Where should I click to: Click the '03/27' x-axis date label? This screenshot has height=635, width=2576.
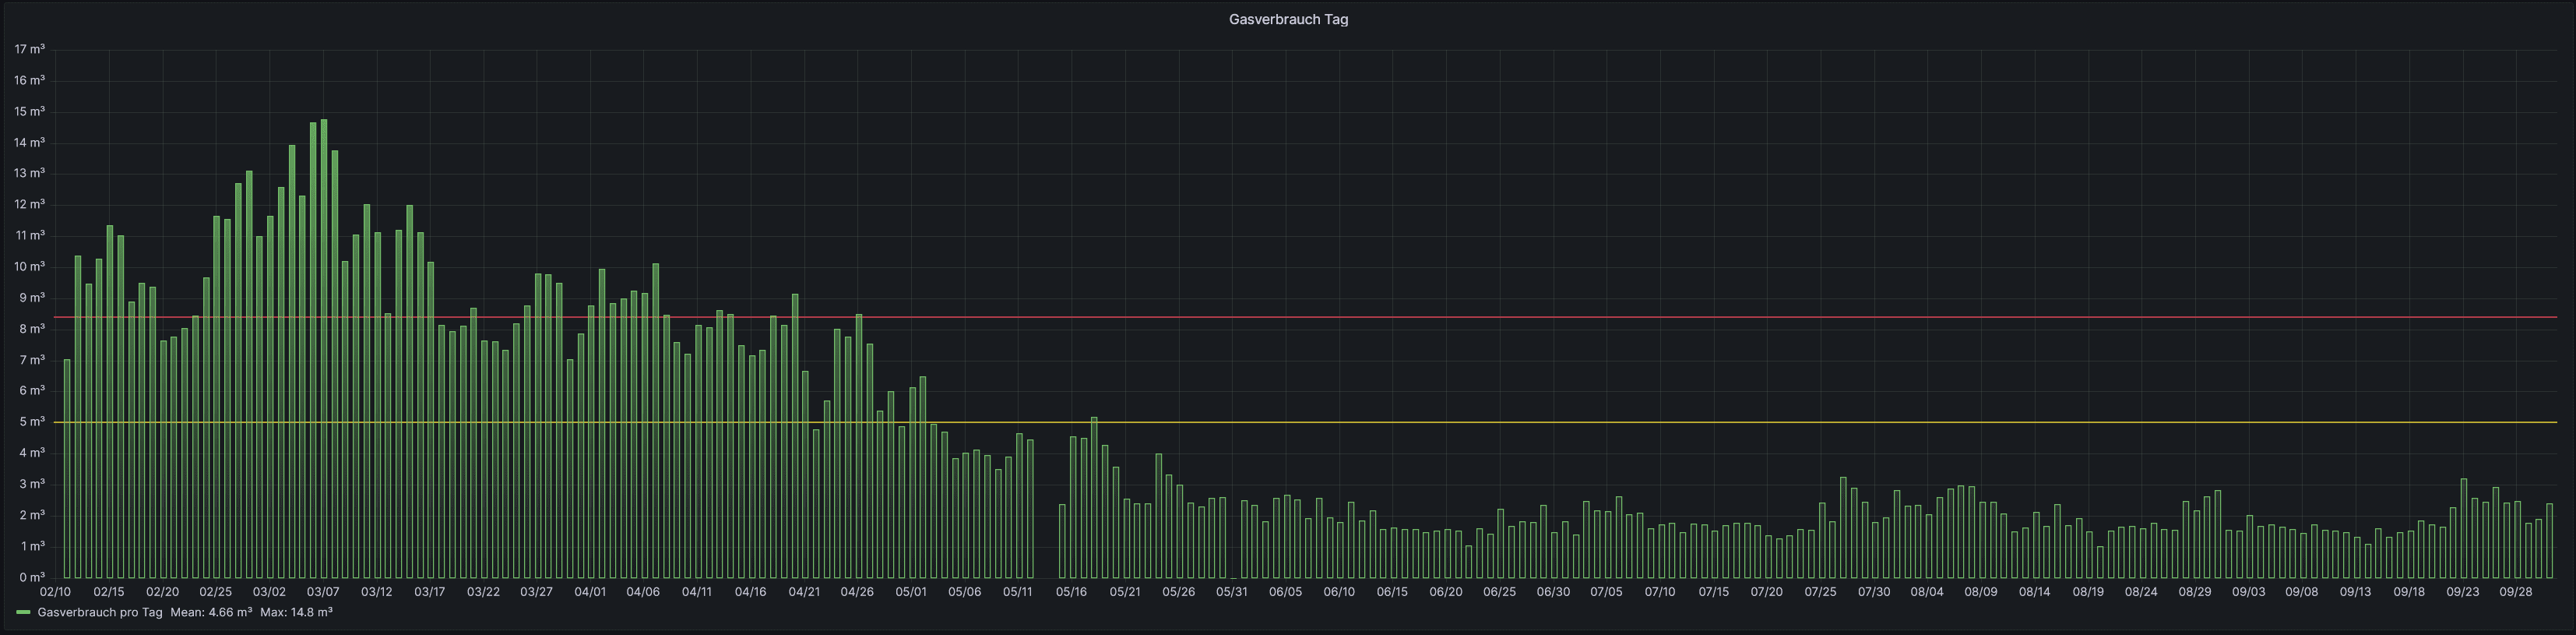pos(537,591)
